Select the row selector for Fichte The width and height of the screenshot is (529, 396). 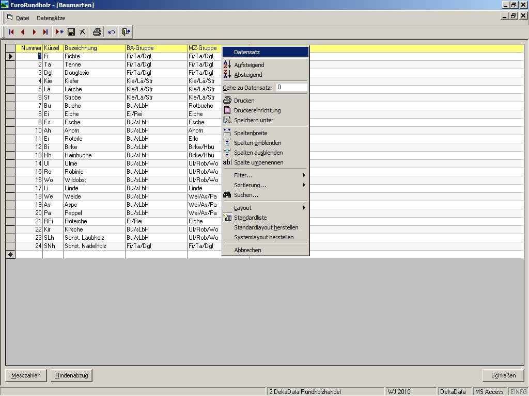coord(10,57)
